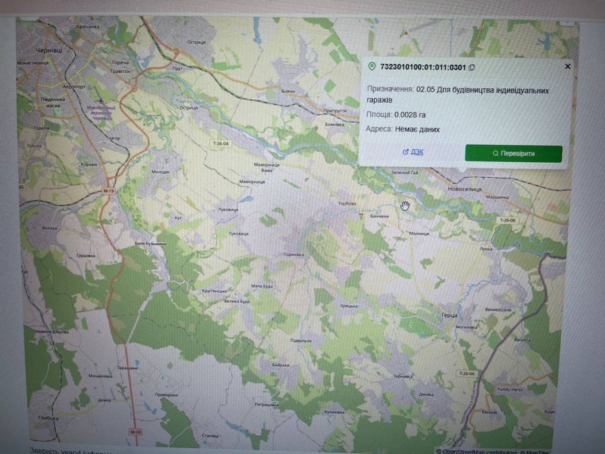The width and height of the screenshot is (605, 454).
Task: Click the Кут village label
Action: 178,218
